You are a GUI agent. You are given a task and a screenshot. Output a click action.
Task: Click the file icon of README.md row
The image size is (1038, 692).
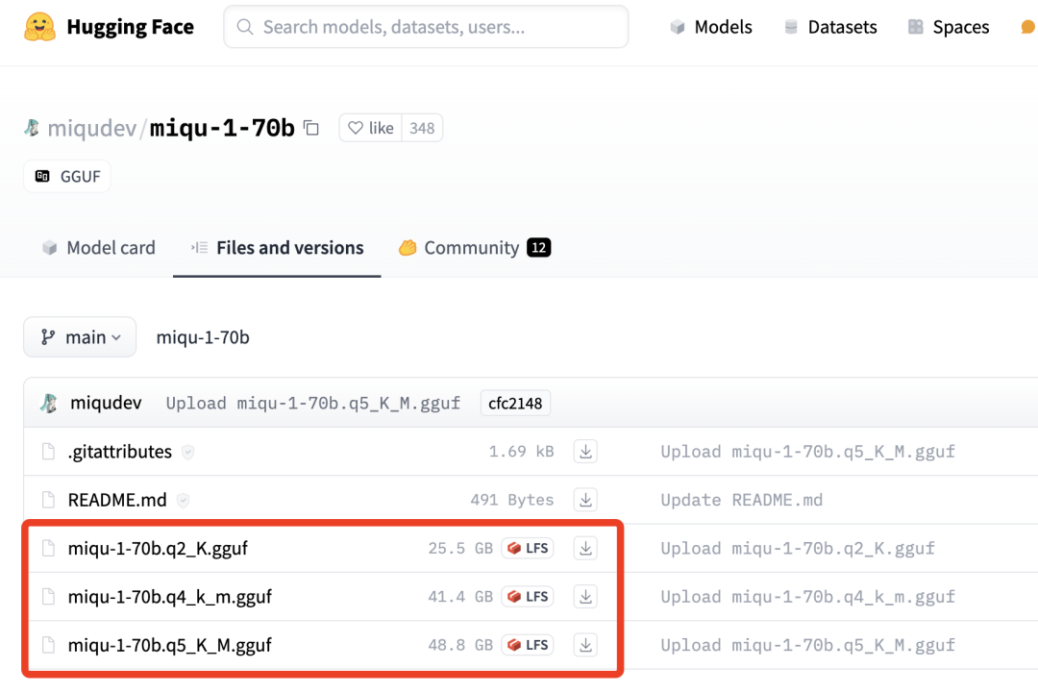(48, 500)
